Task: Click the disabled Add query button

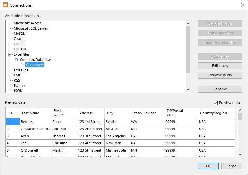Action: tap(220, 57)
